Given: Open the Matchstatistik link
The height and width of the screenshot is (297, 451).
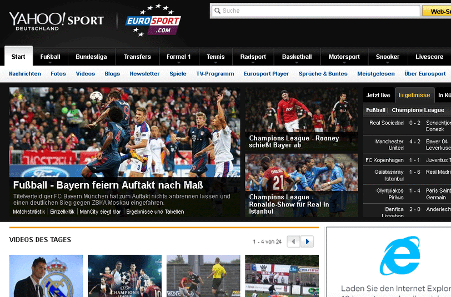Looking at the screenshot, I should (29, 212).
